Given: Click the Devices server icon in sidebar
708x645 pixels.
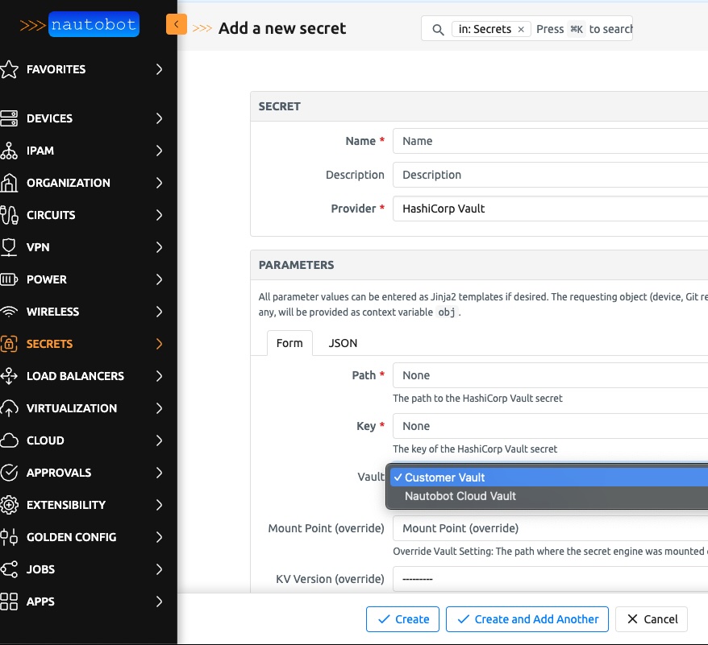Looking at the screenshot, I should 10,118.
